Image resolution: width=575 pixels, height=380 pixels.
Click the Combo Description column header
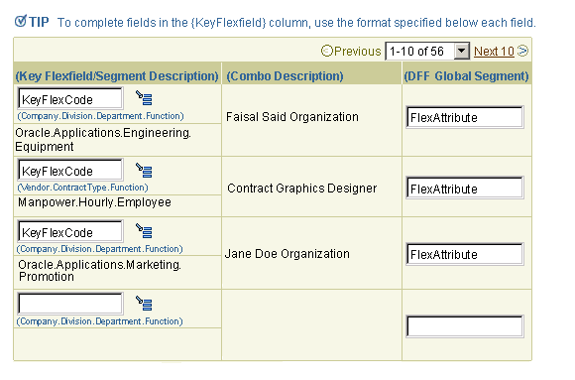tap(285, 76)
